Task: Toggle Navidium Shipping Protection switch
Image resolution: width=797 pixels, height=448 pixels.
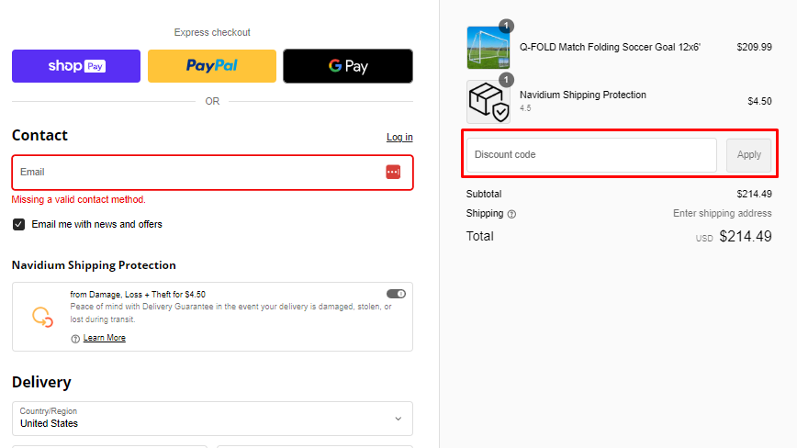Action: click(396, 294)
